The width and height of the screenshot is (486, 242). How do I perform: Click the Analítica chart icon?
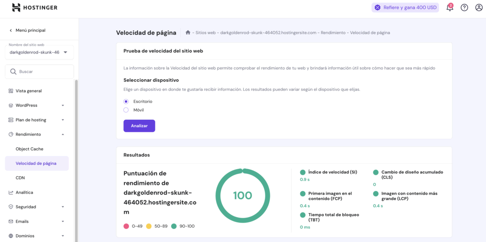tap(10, 192)
